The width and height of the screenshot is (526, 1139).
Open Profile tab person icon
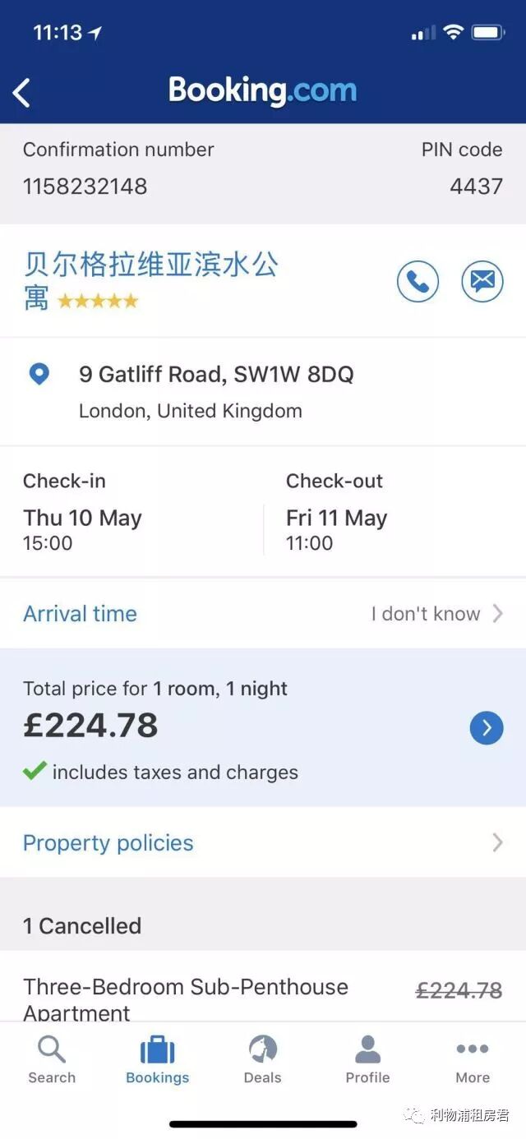coord(368,1049)
